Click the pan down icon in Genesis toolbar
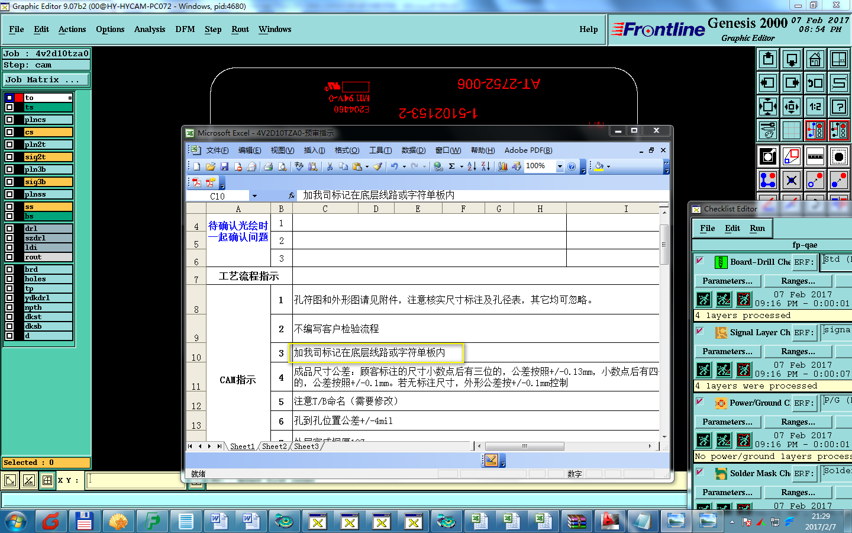 click(792, 59)
